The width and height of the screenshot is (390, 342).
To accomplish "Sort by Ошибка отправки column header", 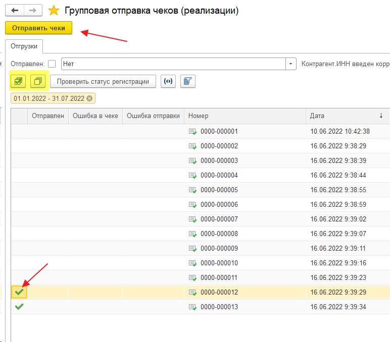I will click(x=153, y=116).
